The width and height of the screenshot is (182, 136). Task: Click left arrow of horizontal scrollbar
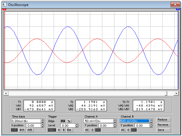6,93
